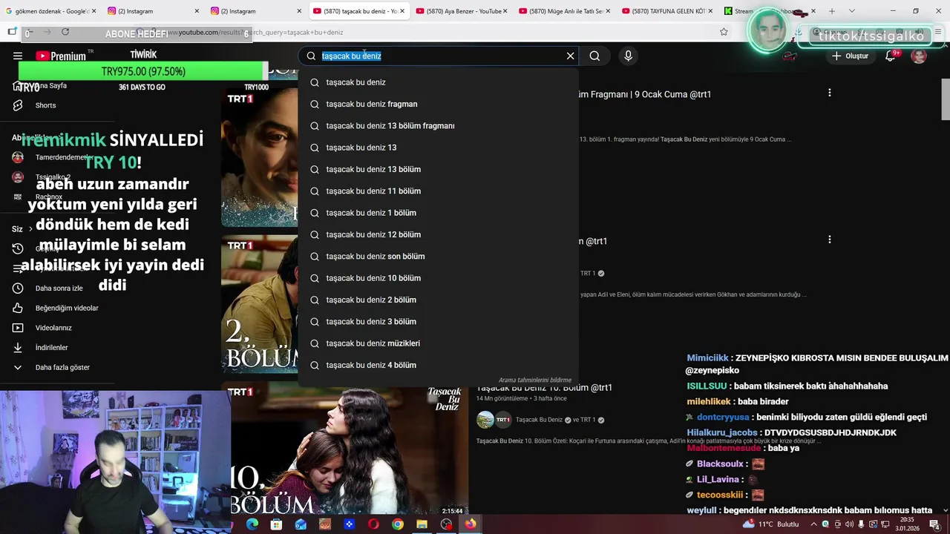Select suggestion taşacak bu deniz 10 bölüm
Viewport: 950px width, 534px height.
point(438,278)
